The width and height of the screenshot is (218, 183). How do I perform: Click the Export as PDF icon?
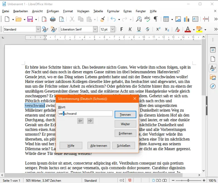click(44, 19)
